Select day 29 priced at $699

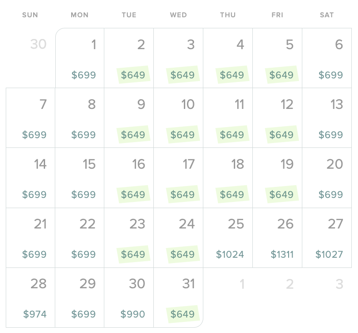(80, 298)
